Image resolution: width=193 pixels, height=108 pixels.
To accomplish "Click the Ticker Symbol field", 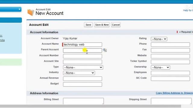I will [170, 62].
